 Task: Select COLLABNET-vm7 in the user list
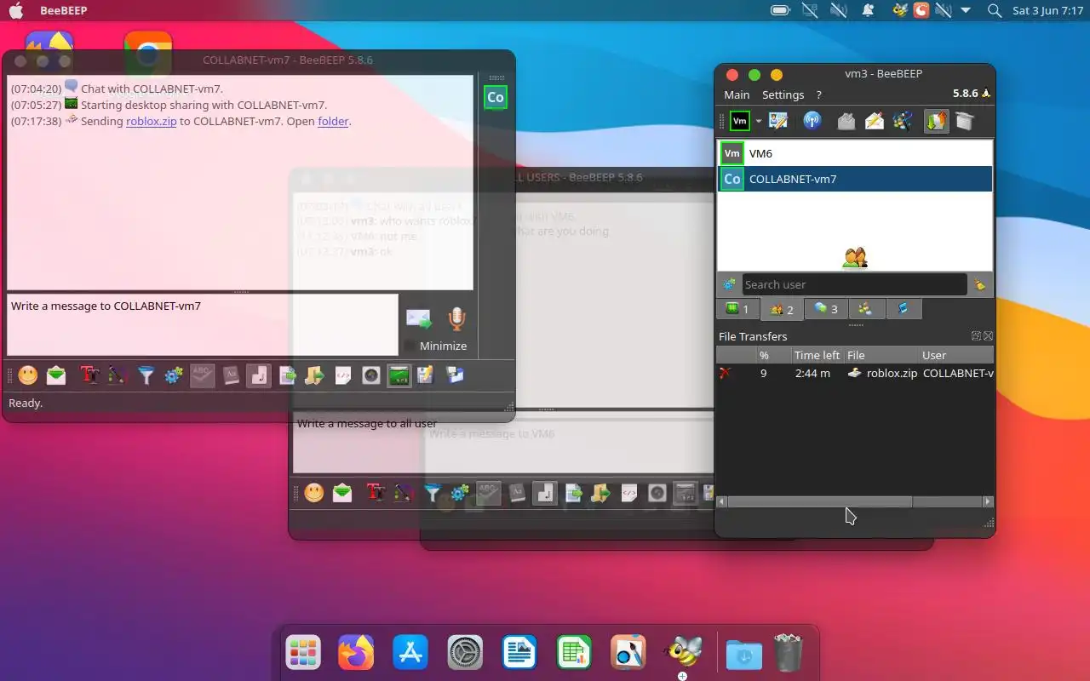point(855,179)
